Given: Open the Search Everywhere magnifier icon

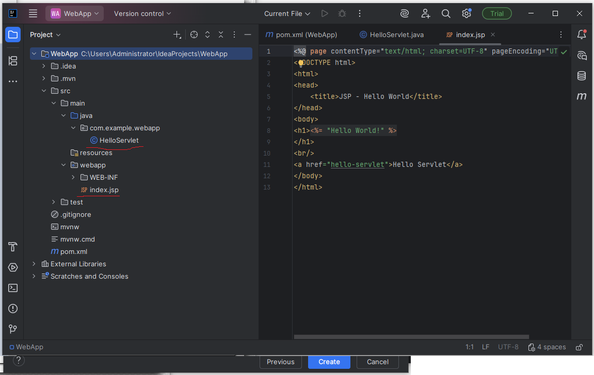Looking at the screenshot, I should pyautogui.click(x=446, y=14).
